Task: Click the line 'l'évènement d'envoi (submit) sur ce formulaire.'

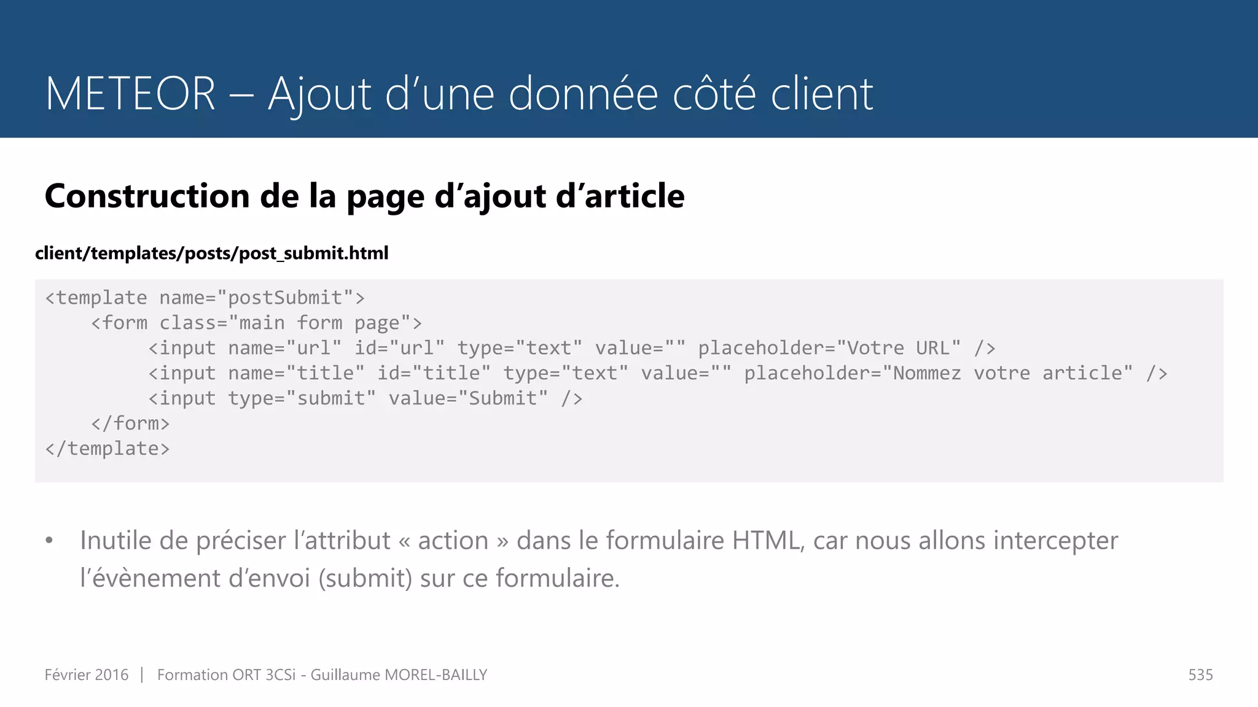Action: pyautogui.click(x=350, y=578)
